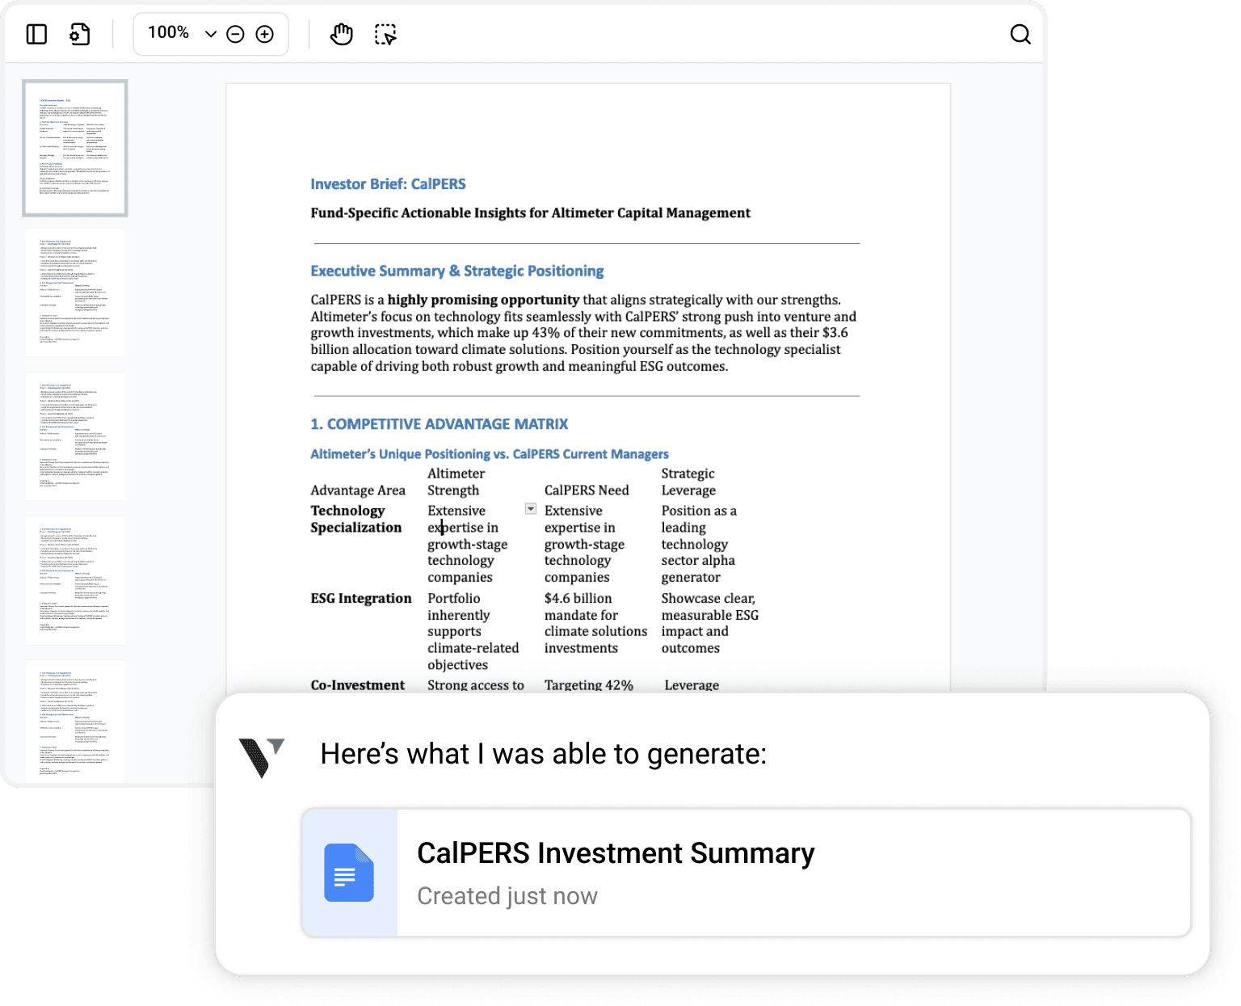The image size is (1241, 1006).
Task: Click "Position as a leading technology" cell
Action: (699, 544)
